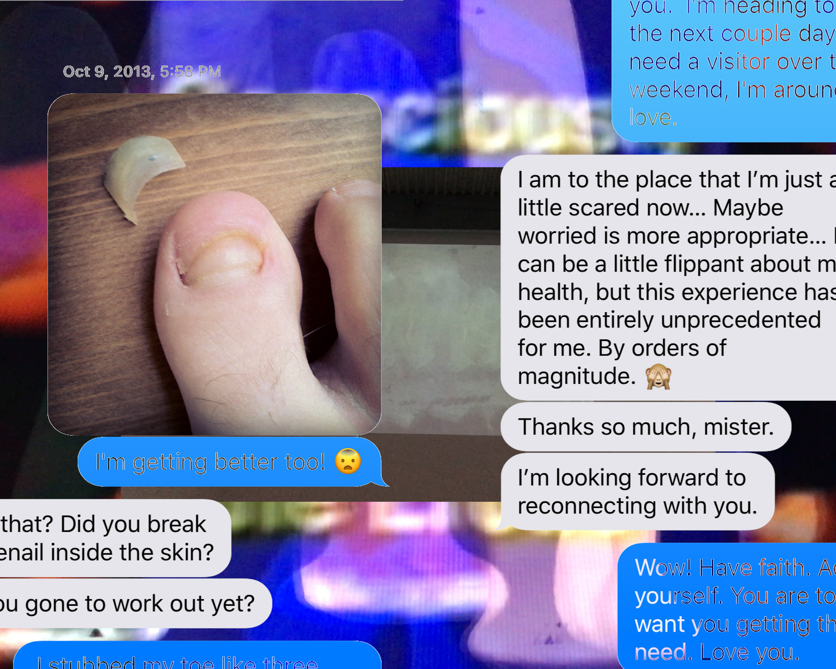Click the see-no-evil monkey emoji

pos(658,376)
